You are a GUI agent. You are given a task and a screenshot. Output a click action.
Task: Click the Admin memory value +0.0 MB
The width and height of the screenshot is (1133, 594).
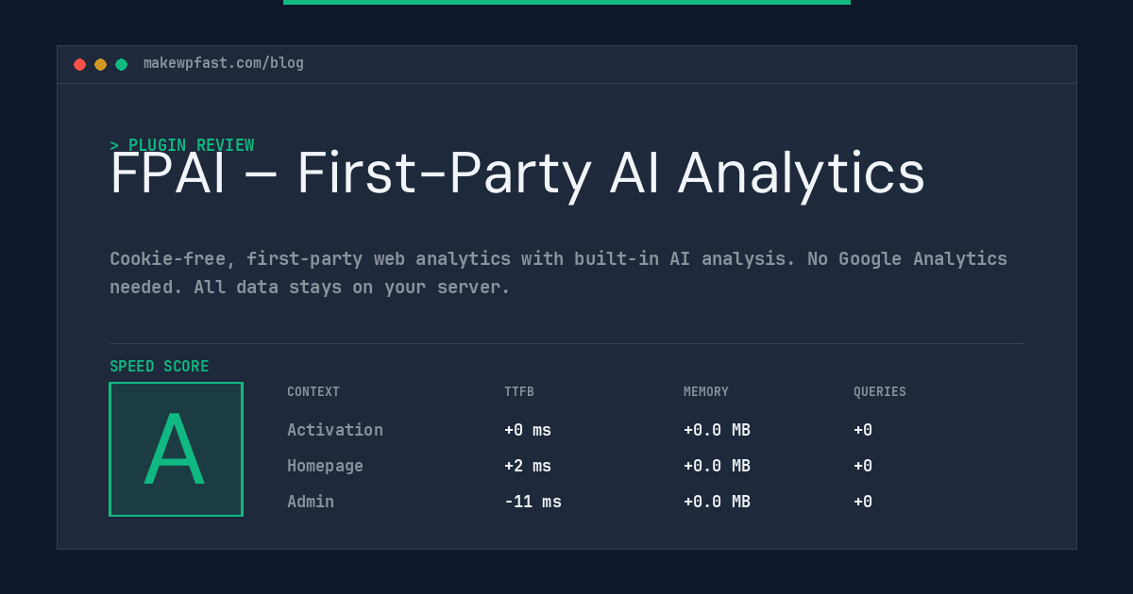click(718, 502)
